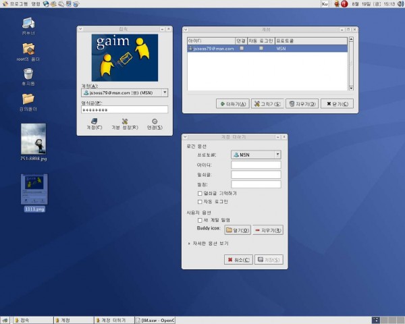Switch to the login window taskbar button

tap(33, 321)
